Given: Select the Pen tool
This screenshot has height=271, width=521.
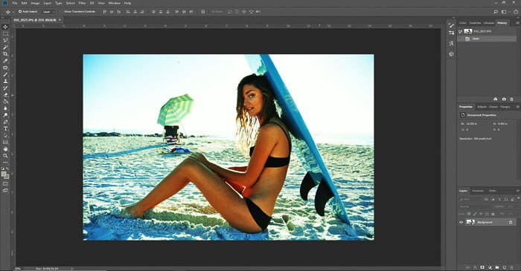Looking at the screenshot, I should pyautogui.click(x=5, y=122).
